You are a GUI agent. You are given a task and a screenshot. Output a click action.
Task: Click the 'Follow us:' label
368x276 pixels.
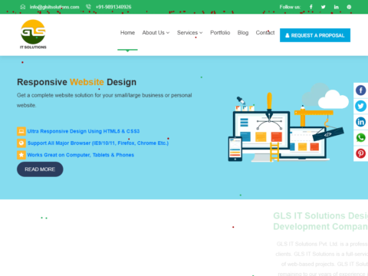click(x=290, y=7)
